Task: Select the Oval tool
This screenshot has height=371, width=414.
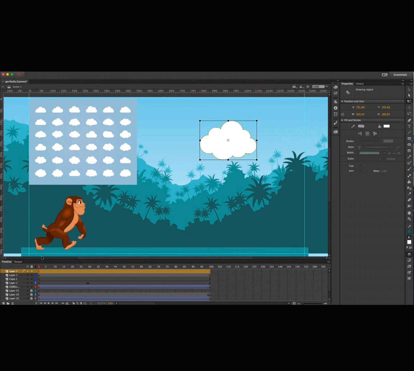Action: pyautogui.click(x=409, y=145)
